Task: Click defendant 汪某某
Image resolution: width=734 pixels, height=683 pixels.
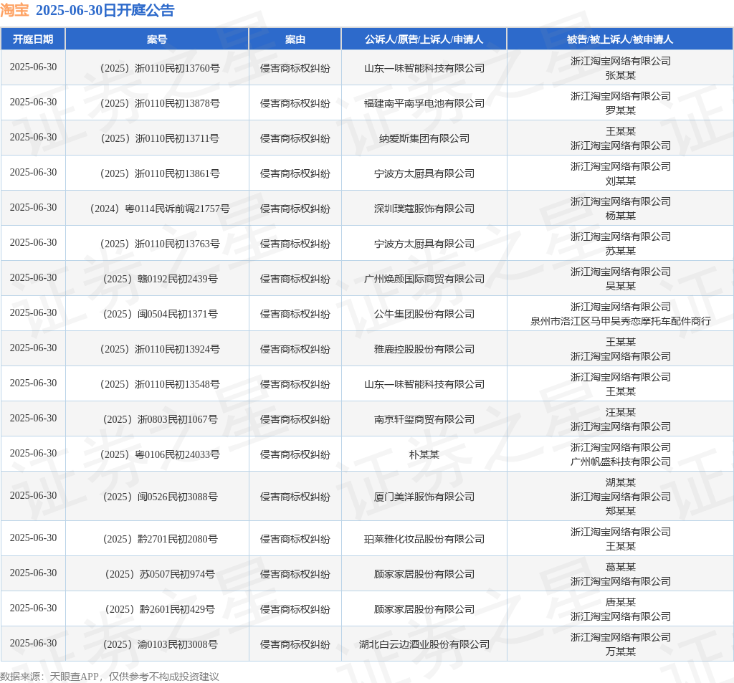Action: tap(620, 412)
